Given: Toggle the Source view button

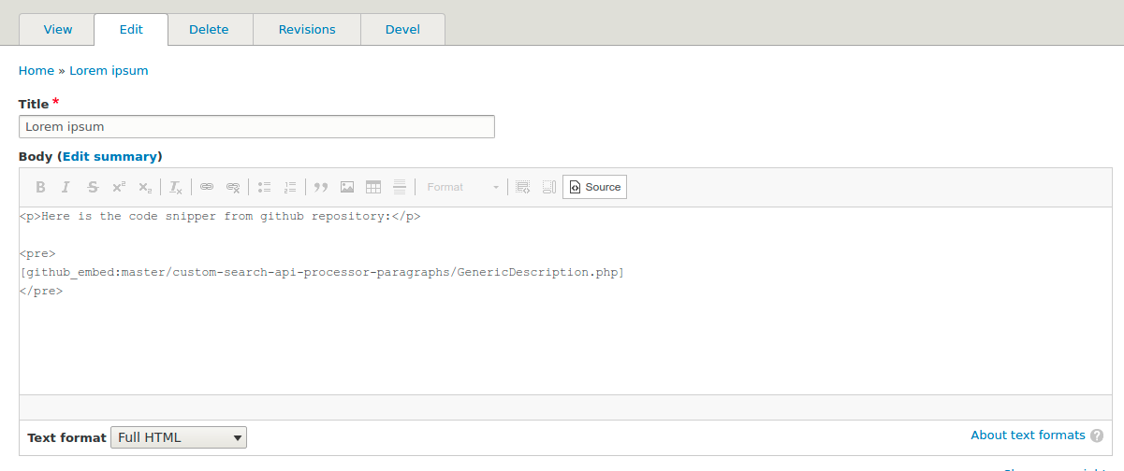Looking at the screenshot, I should (x=594, y=187).
